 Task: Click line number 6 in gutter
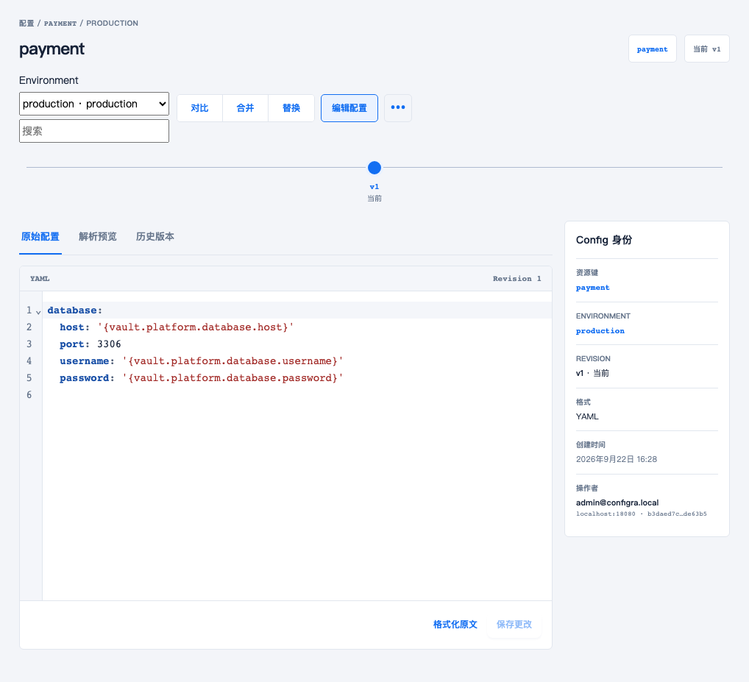coord(29,395)
